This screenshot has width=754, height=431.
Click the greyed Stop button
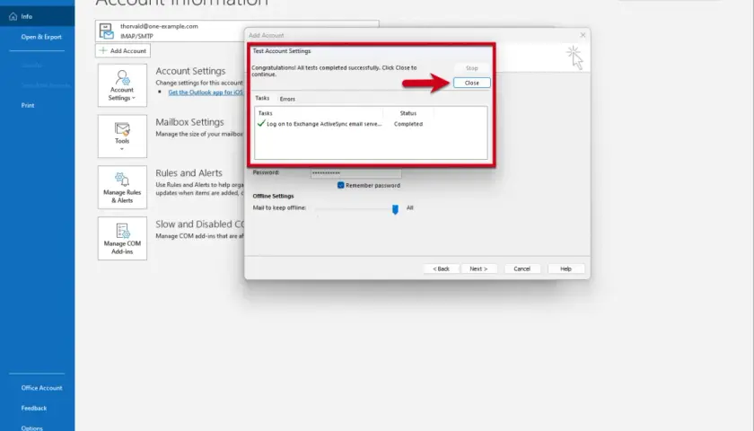tap(471, 68)
